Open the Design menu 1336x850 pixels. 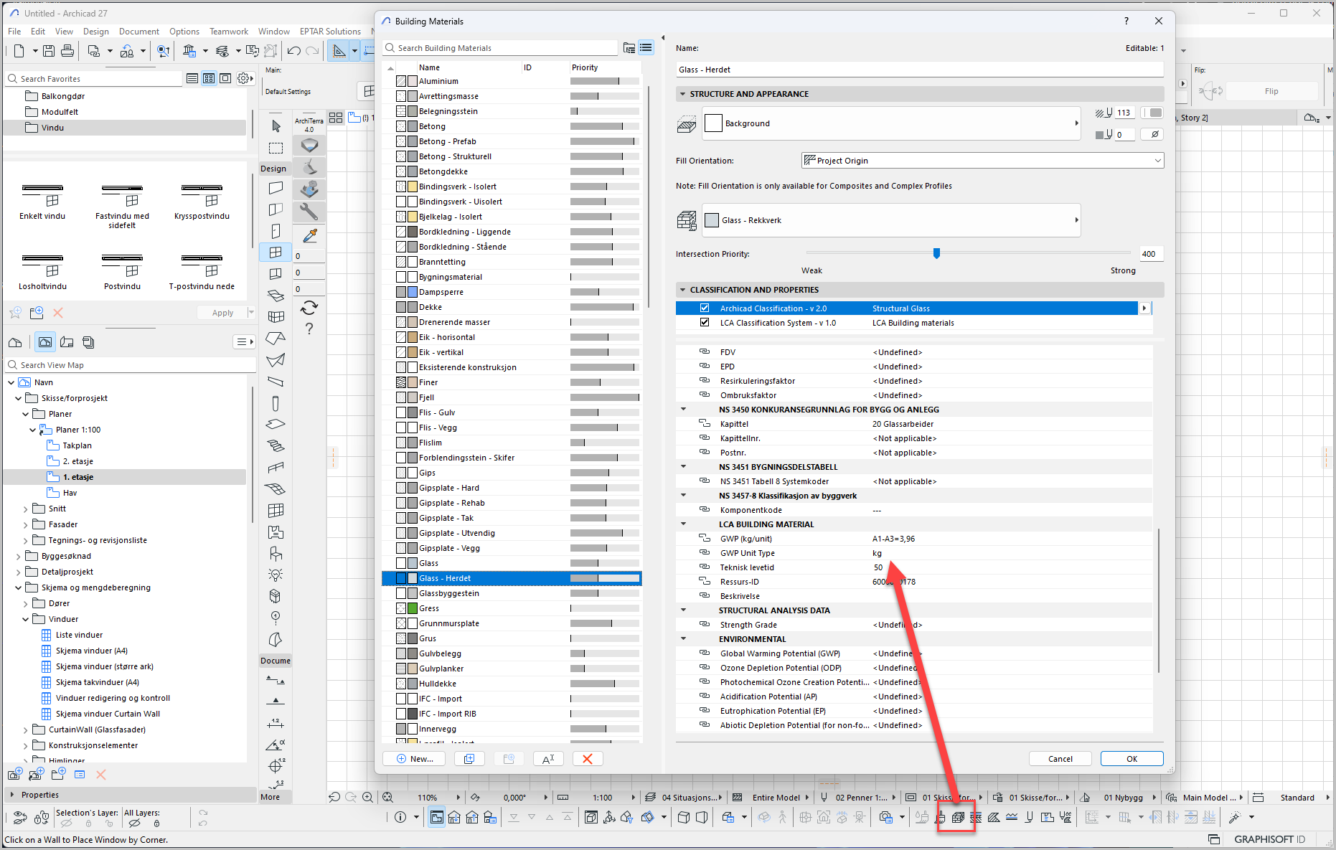95,32
